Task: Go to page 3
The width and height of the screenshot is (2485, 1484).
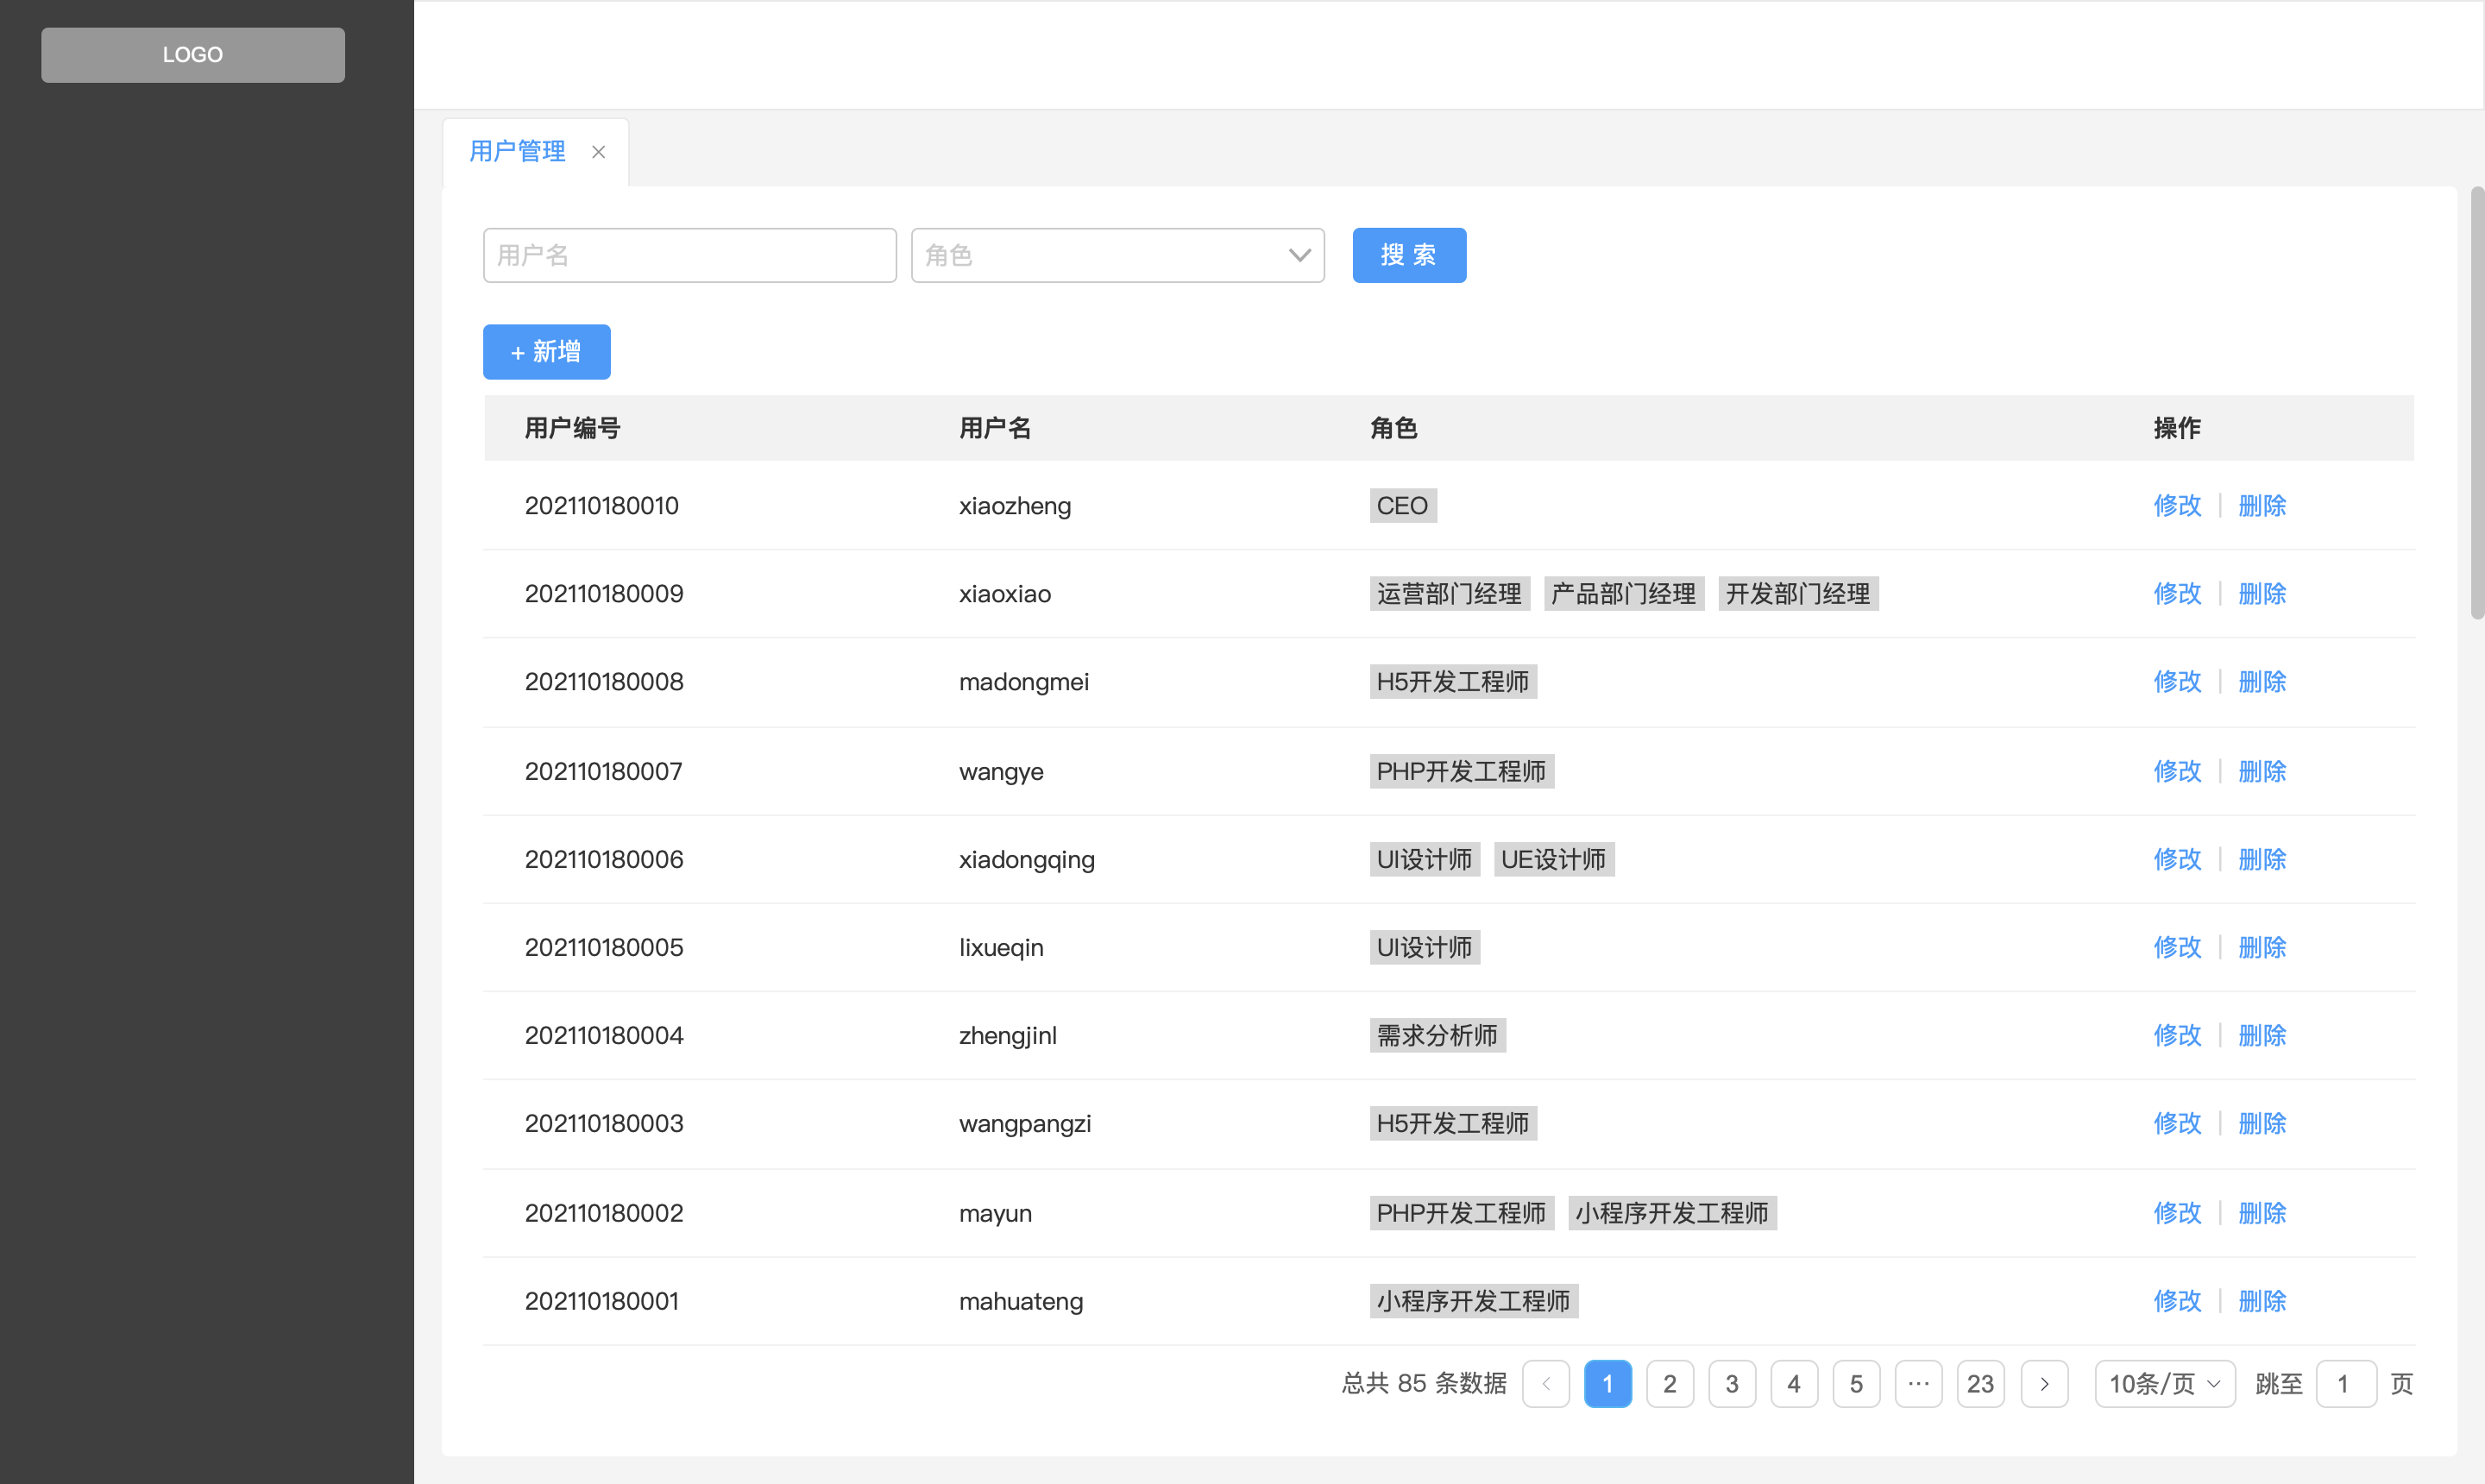Action: (1732, 1384)
